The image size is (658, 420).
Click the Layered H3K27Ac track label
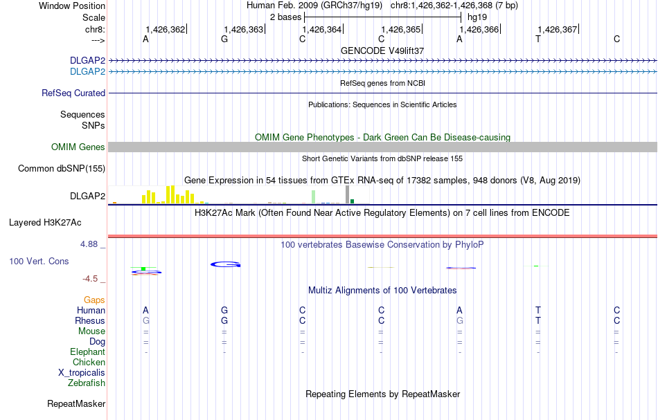45,223
